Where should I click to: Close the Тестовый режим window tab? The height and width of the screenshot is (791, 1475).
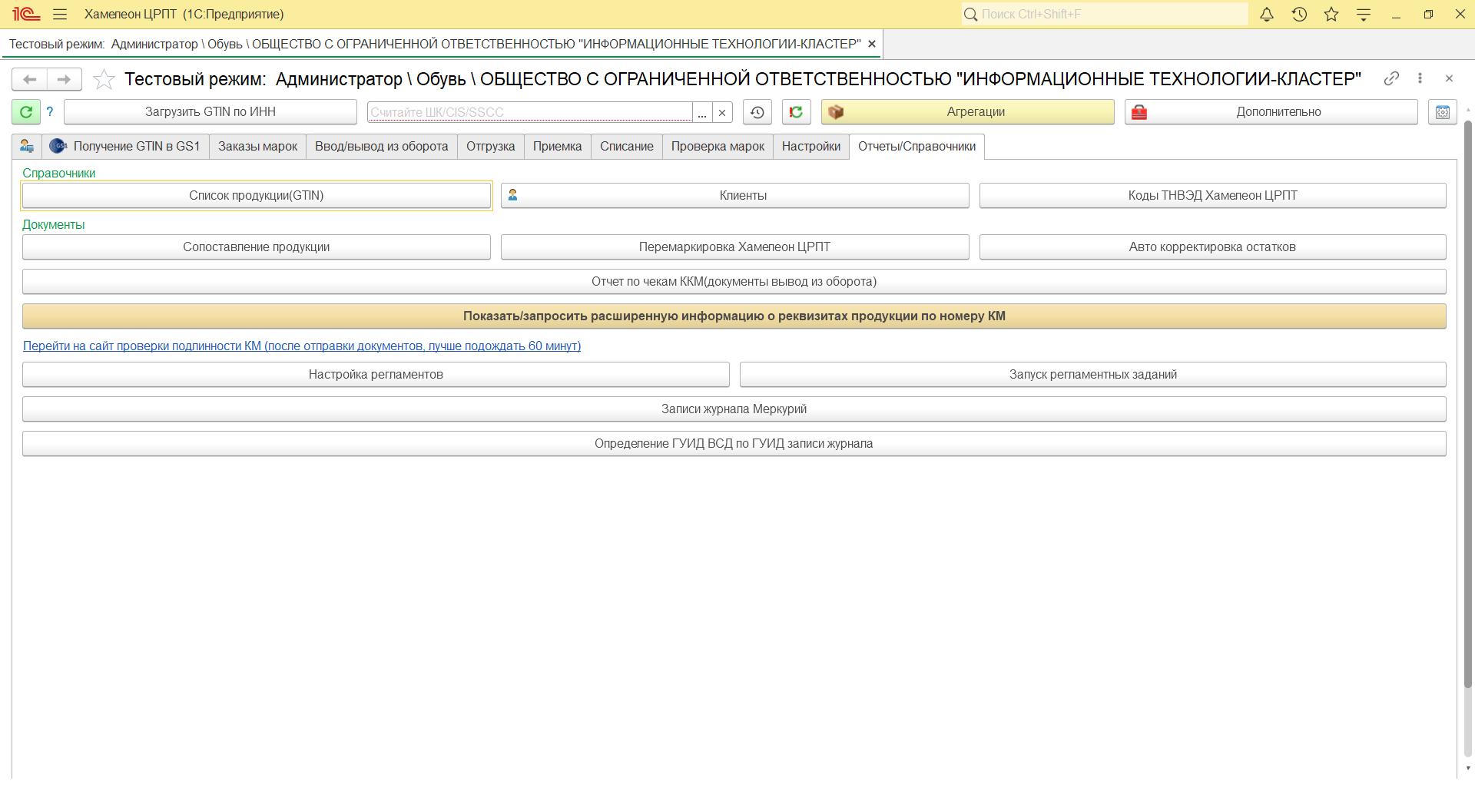pyautogui.click(x=872, y=44)
